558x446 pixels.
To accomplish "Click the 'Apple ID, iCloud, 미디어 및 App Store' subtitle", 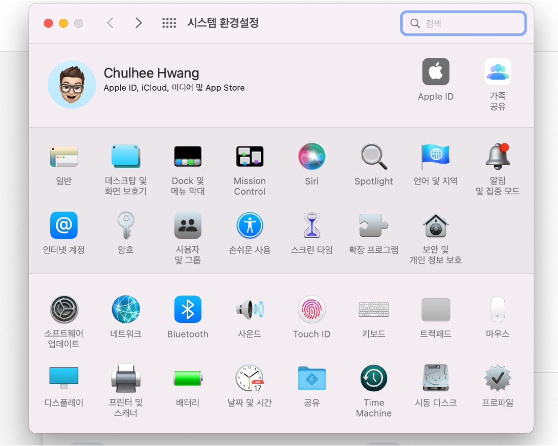I will click(174, 88).
